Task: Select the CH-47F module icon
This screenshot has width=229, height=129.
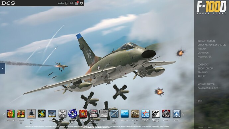Action: pos(135,114)
